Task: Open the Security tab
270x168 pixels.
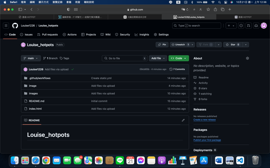Action: pyautogui.click(x=123, y=34)
